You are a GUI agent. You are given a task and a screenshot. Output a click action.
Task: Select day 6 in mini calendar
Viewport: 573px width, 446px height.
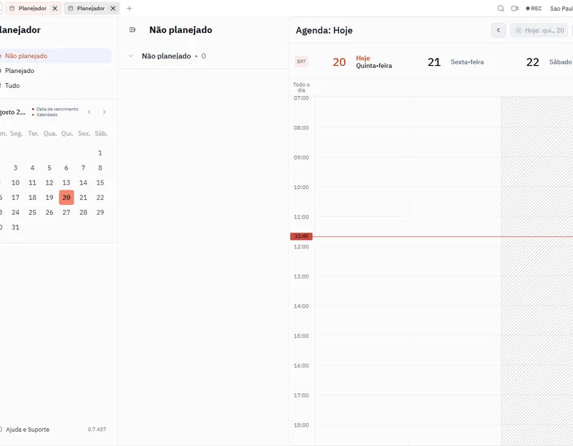[x=66, y=168]
